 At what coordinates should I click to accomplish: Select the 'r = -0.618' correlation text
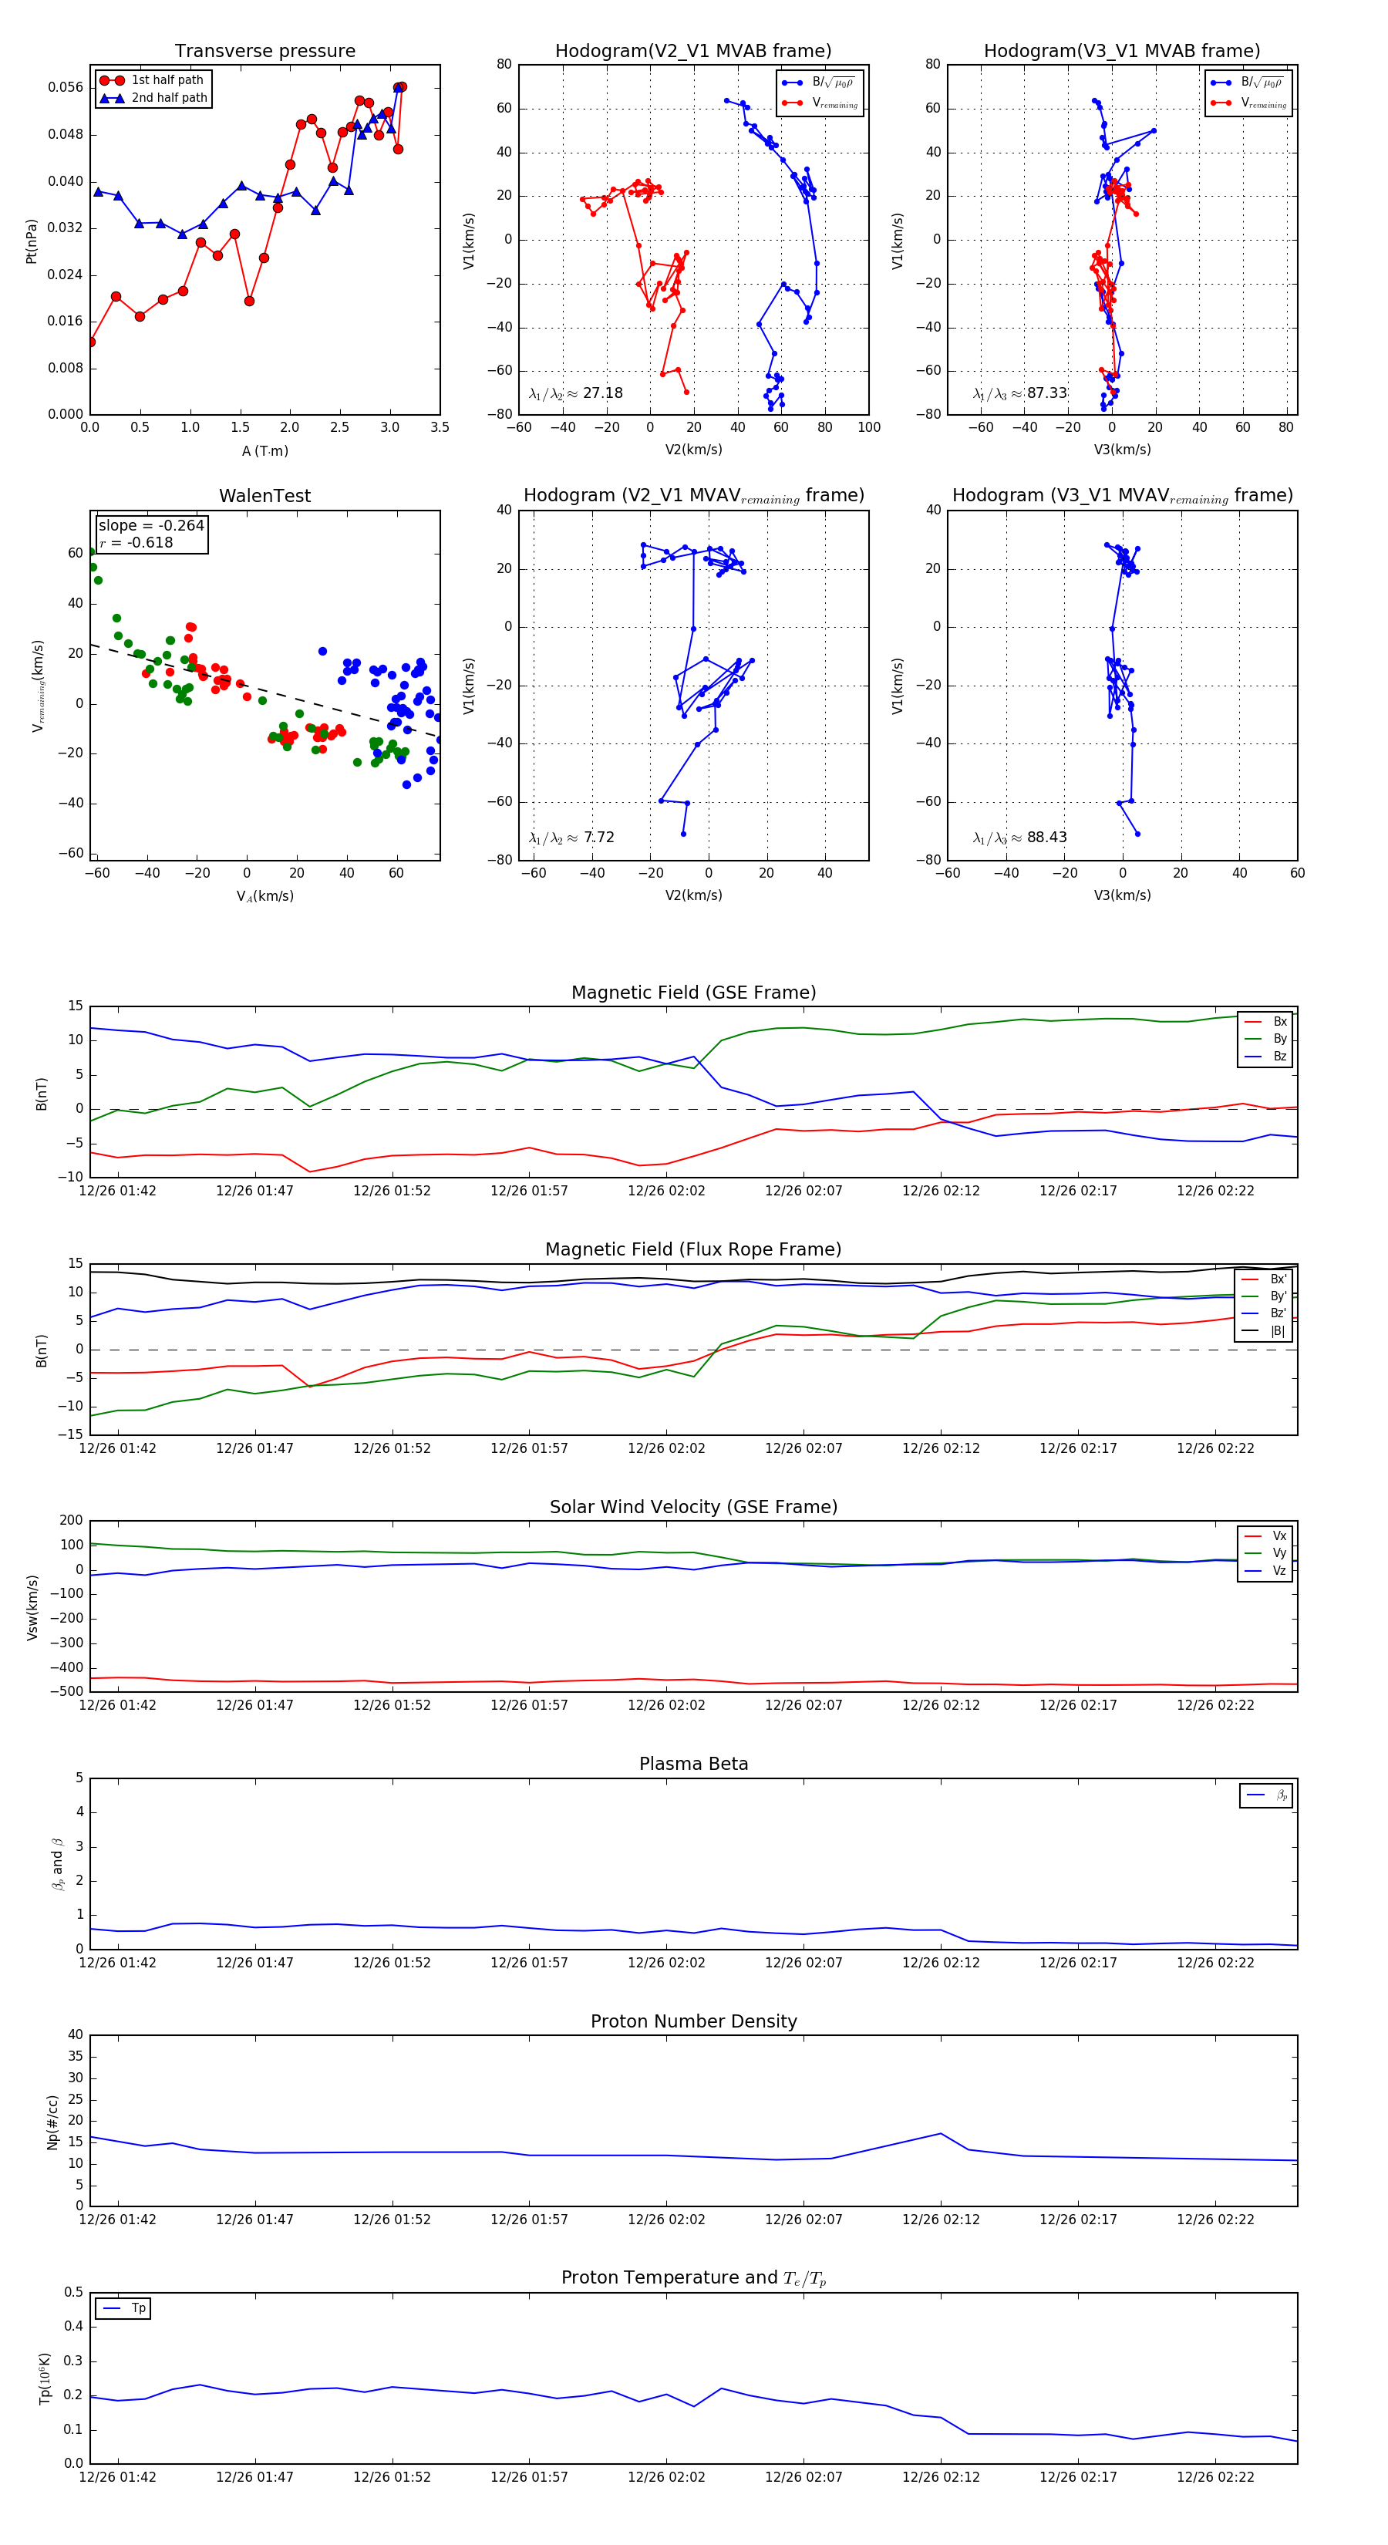pyautogui.click(x=136, y=542)
